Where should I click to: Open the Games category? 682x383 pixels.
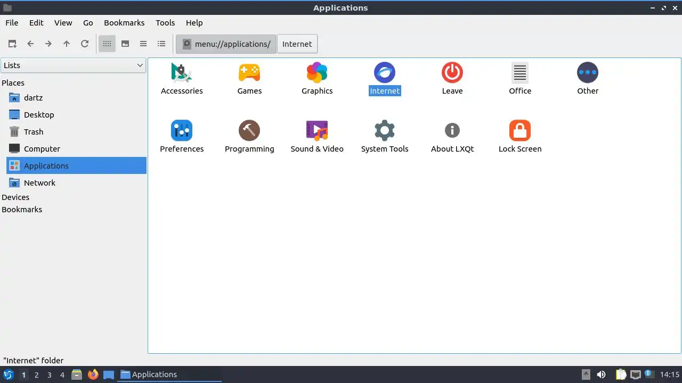tap(249, 78)
